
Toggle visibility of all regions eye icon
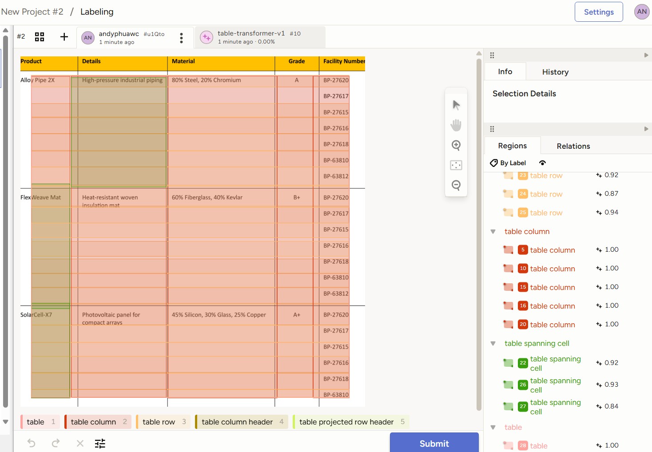(x=542, y=163)
